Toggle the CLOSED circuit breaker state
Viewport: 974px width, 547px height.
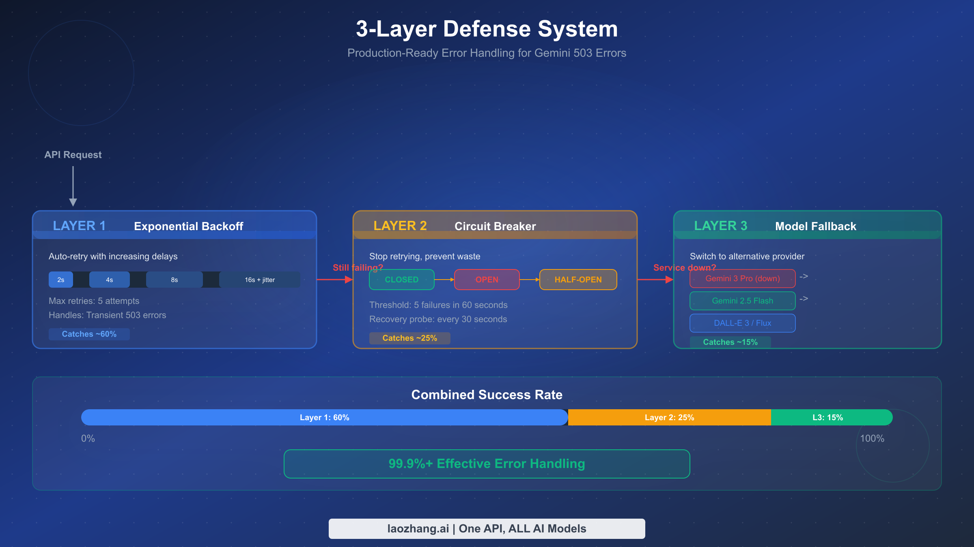401,279
